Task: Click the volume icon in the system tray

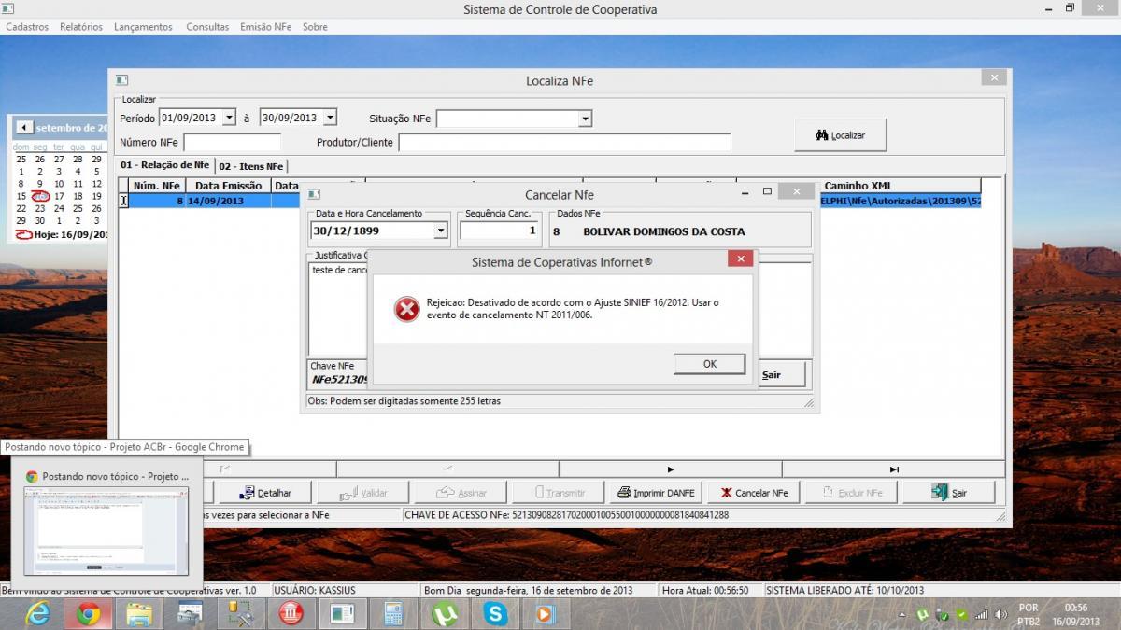Action: coord(1000,614)
